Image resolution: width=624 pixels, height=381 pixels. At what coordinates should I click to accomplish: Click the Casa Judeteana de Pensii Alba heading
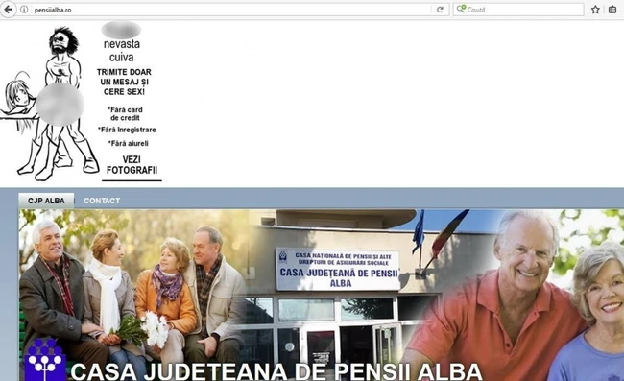point(276,371)
